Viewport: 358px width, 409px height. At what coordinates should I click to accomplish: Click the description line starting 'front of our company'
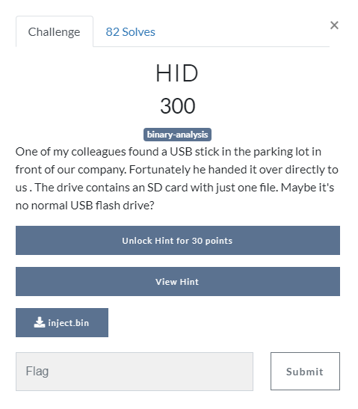coord(177,170)
